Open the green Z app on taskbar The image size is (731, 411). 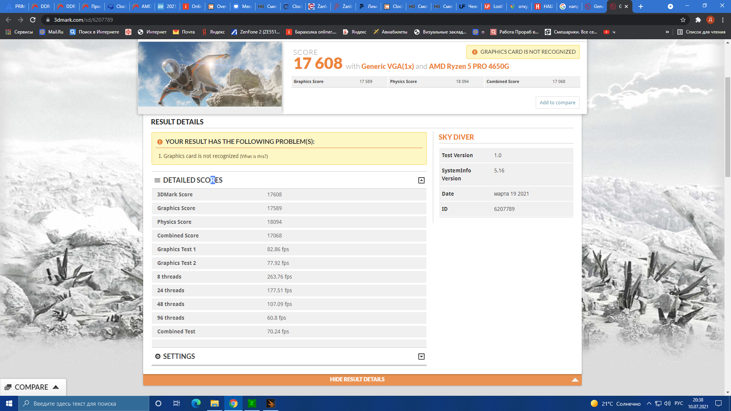252,403
